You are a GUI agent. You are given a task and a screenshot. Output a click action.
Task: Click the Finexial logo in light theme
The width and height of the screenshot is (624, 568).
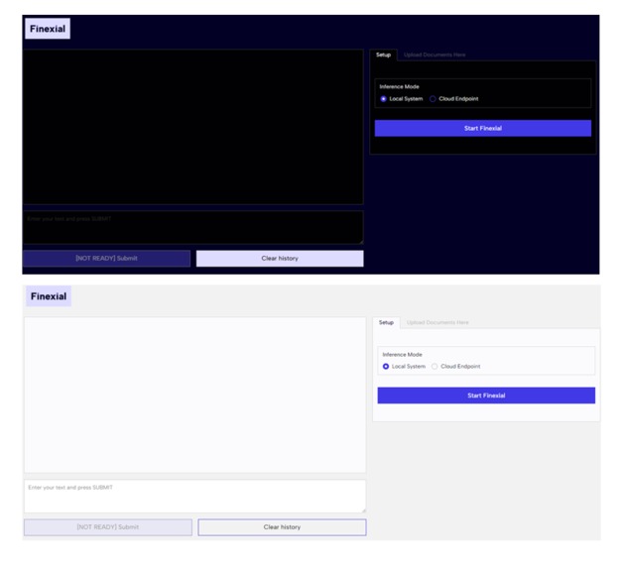point(49,296)
